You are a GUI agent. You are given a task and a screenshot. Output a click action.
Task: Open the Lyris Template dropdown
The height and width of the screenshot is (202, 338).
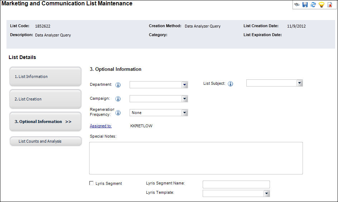[266, 193]
